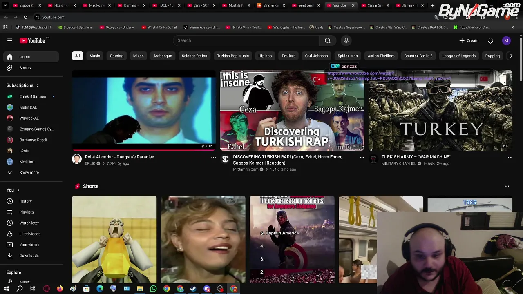Launch Opera GX from the taskbar
This screenshot has height=294, width=523.
tap(47, 289)
